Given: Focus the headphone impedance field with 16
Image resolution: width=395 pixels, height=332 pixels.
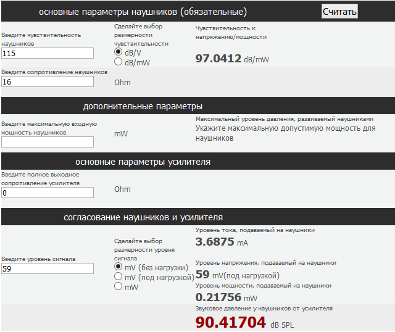Looking at the screenshot, I should tap(48, 81).
